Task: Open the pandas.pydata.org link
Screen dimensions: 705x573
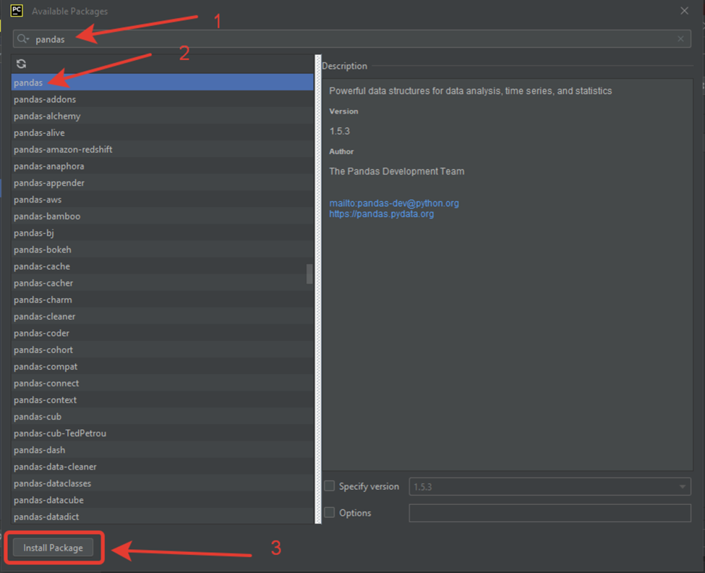Action: tap(381, 214)
